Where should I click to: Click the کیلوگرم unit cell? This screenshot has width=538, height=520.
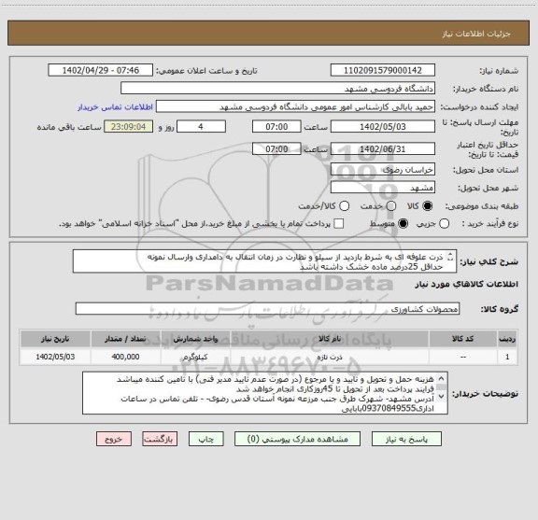[195, 357]
